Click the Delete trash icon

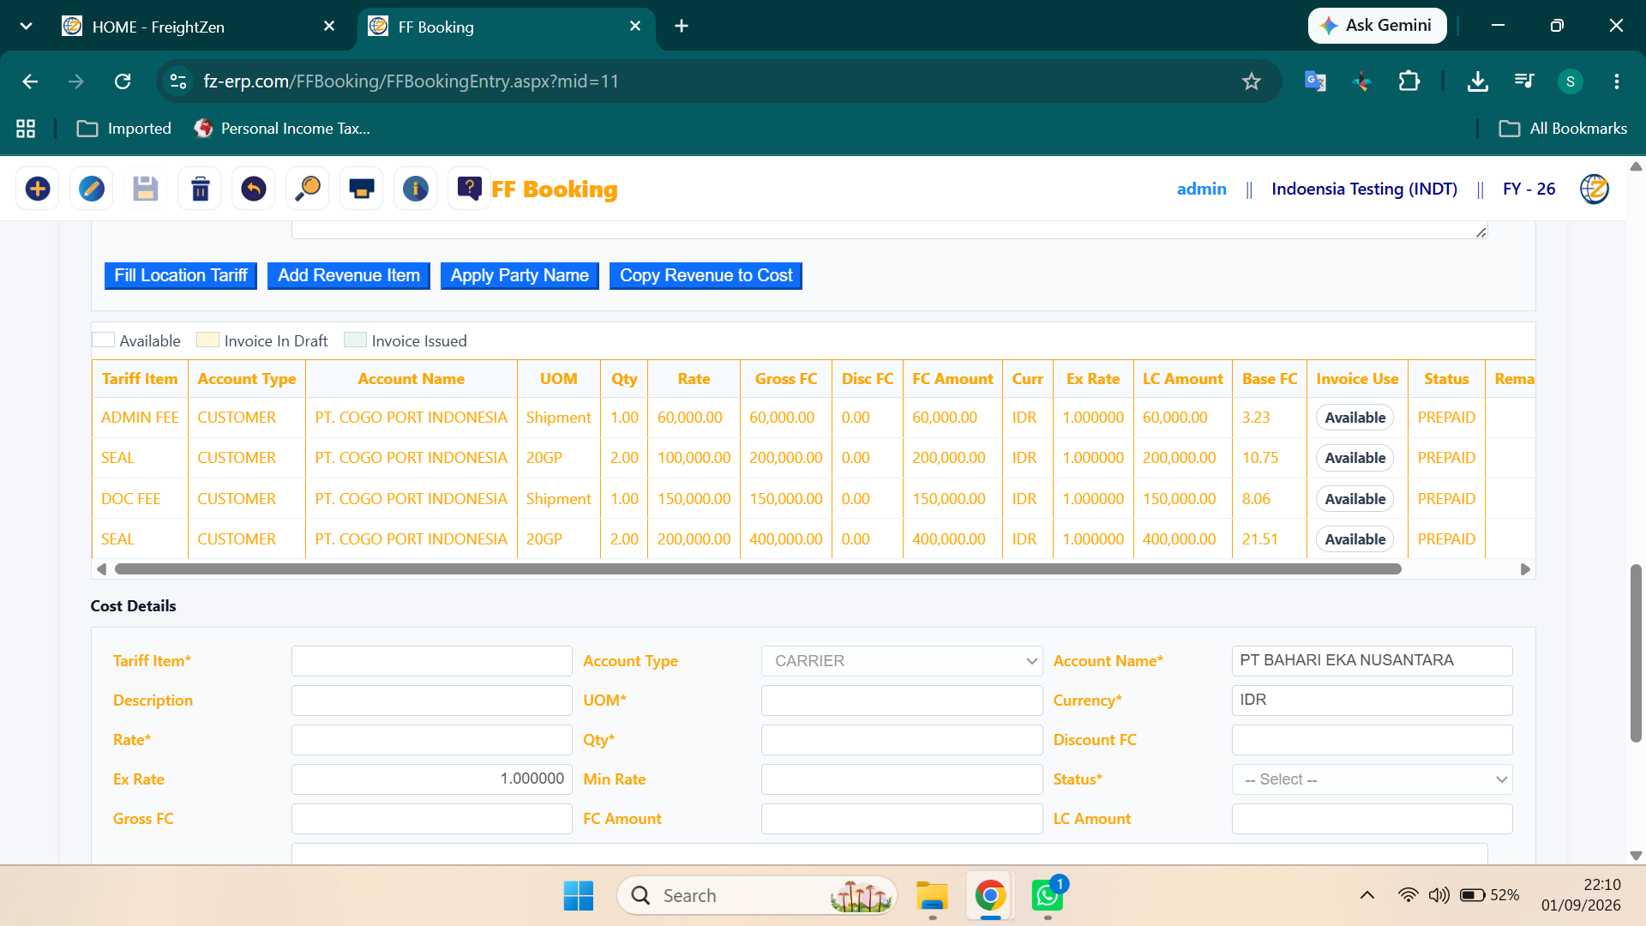coord(200,189)
